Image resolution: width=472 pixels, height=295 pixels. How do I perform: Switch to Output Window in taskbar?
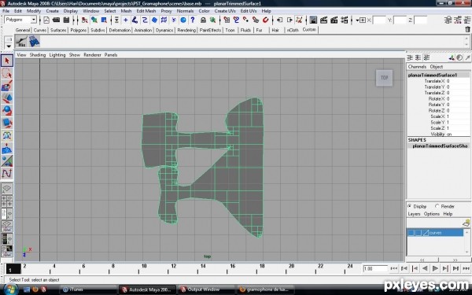(x=206, y=289)
